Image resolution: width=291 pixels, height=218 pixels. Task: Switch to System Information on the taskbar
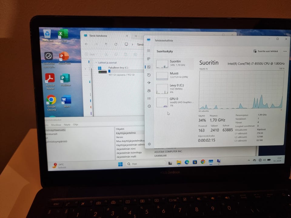219,161
